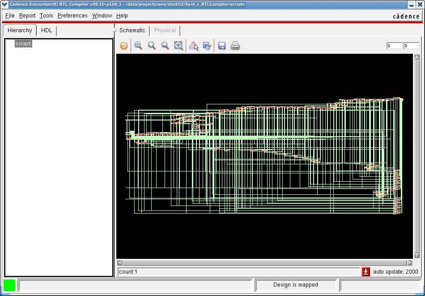
Task: Click the 'auto update: 2000' label
Action: click(x=396, y=271)
